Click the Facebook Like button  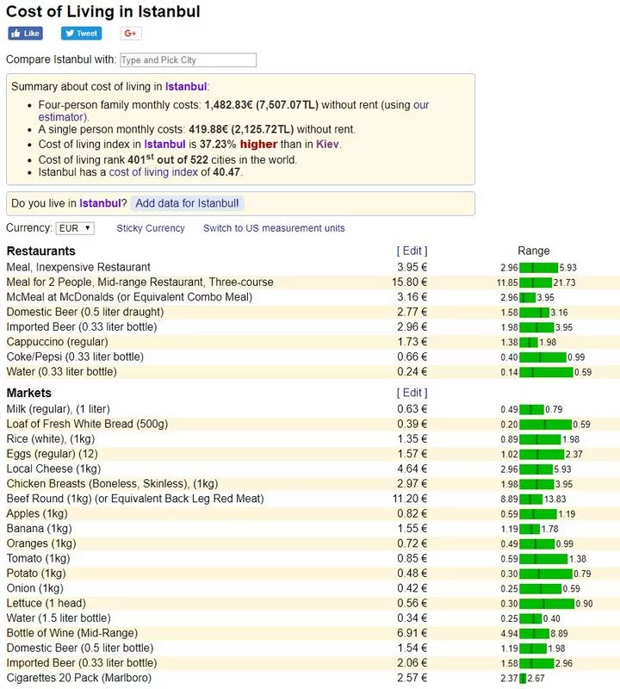pyautogui.click(x=26, y=34)
